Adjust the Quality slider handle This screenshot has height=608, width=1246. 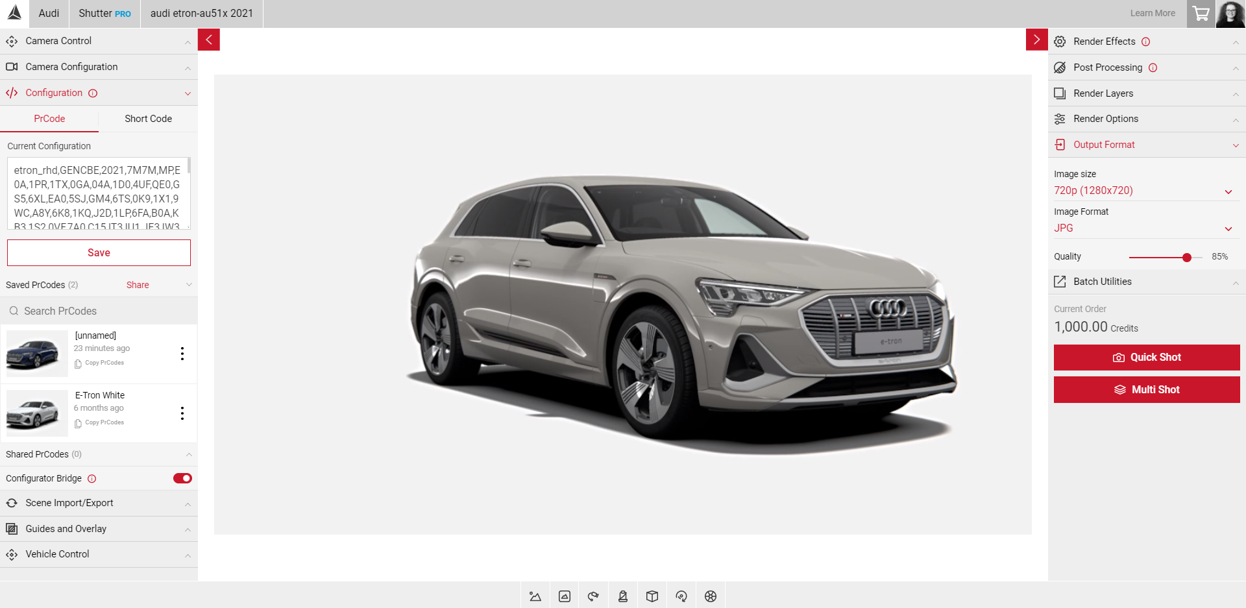(x=1187, y=258)
